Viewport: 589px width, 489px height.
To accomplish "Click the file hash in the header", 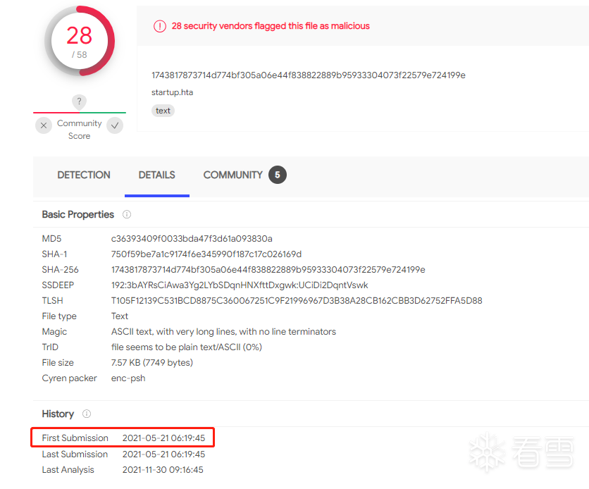I will 308,75.
